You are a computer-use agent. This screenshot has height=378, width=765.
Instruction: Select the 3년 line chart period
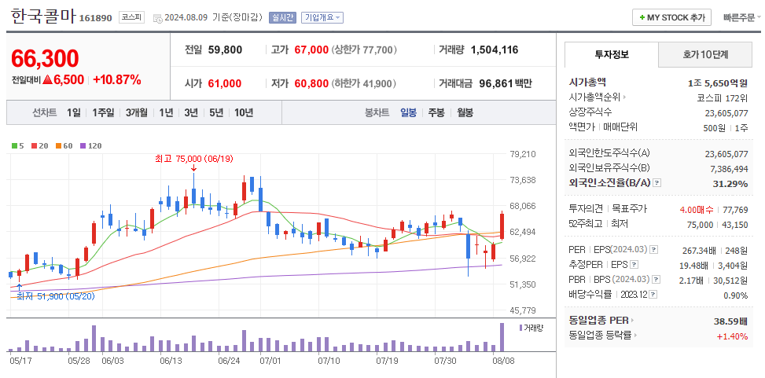click(191, 112)
